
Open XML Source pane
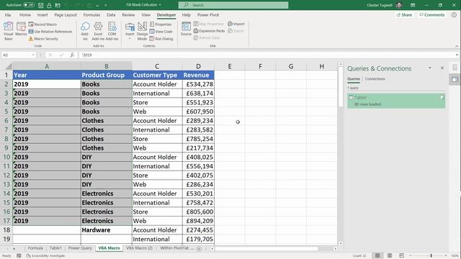coord(186,29)
